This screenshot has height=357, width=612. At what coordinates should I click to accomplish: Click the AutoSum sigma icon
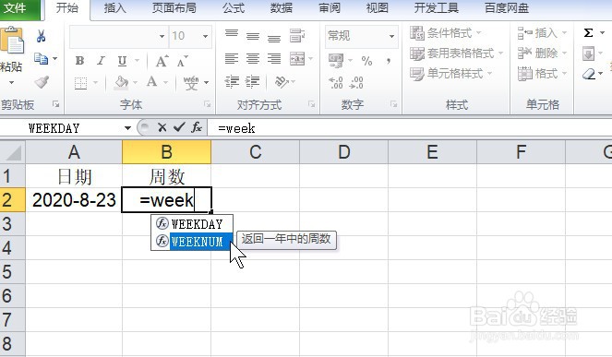pyautogui.click(x=589, y=33)
